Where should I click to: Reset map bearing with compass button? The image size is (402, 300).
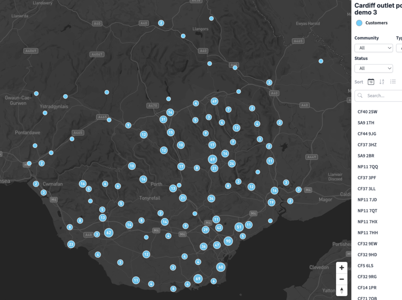342,291
